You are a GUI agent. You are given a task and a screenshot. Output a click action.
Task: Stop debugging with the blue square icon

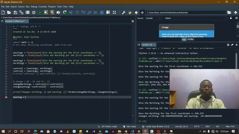(102, 12)
